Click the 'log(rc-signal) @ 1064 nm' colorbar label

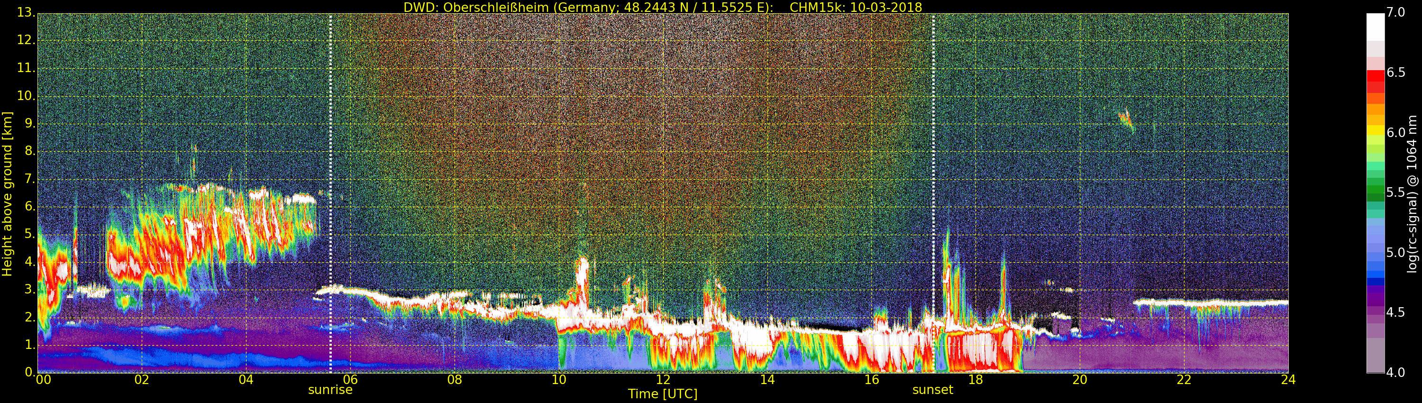click(x=1412, y=194)
